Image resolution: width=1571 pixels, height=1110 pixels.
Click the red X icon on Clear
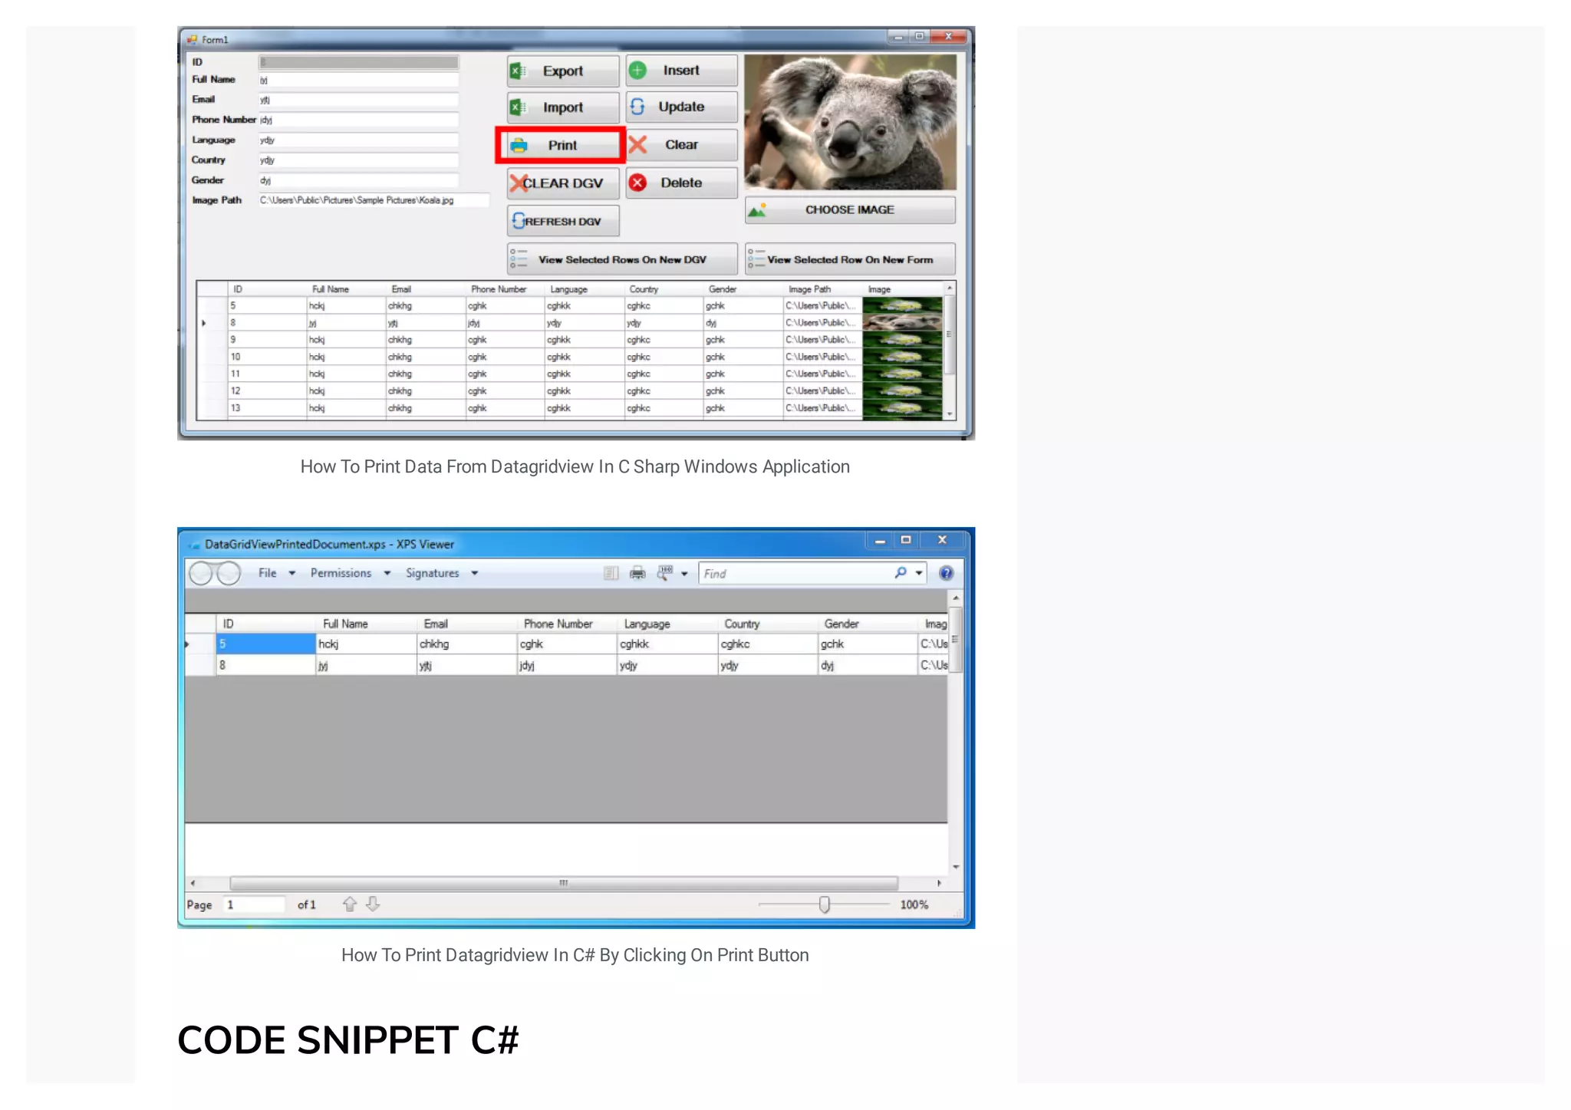[638, 144]
